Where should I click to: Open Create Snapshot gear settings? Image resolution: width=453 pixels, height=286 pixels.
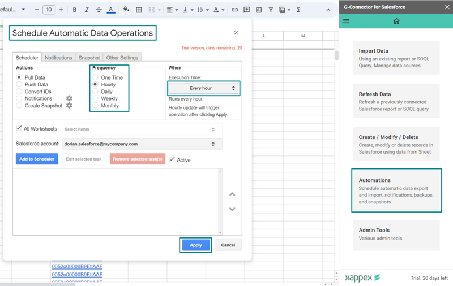tap(69, 106)
